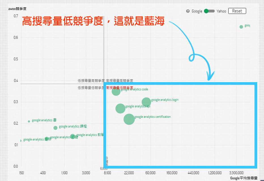Click the 3,300,000 x-axis tick label

click(x=237, y=173)
